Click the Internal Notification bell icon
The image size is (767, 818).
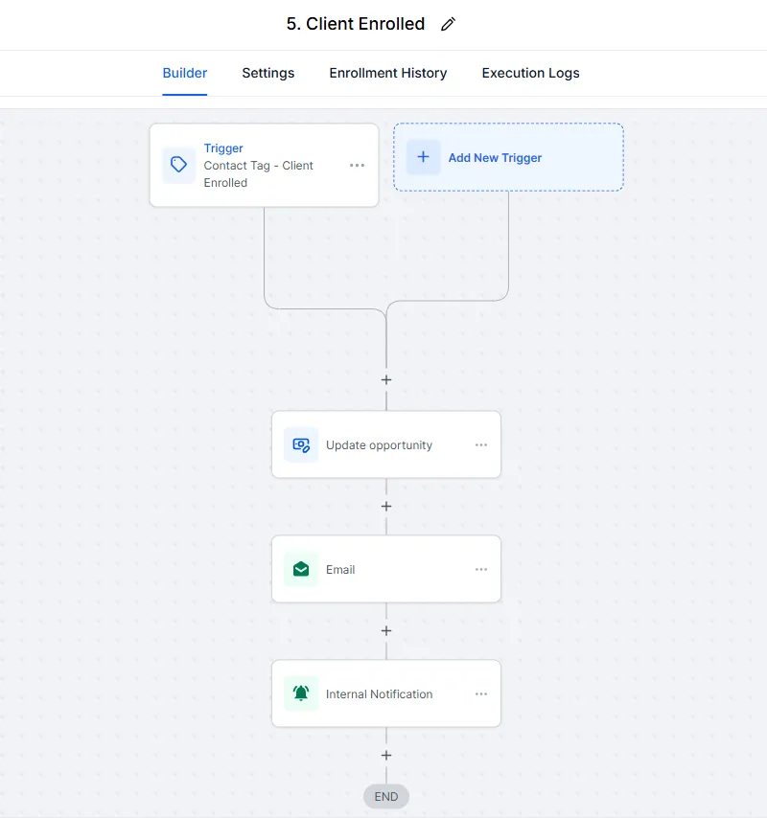coord(301,693)
